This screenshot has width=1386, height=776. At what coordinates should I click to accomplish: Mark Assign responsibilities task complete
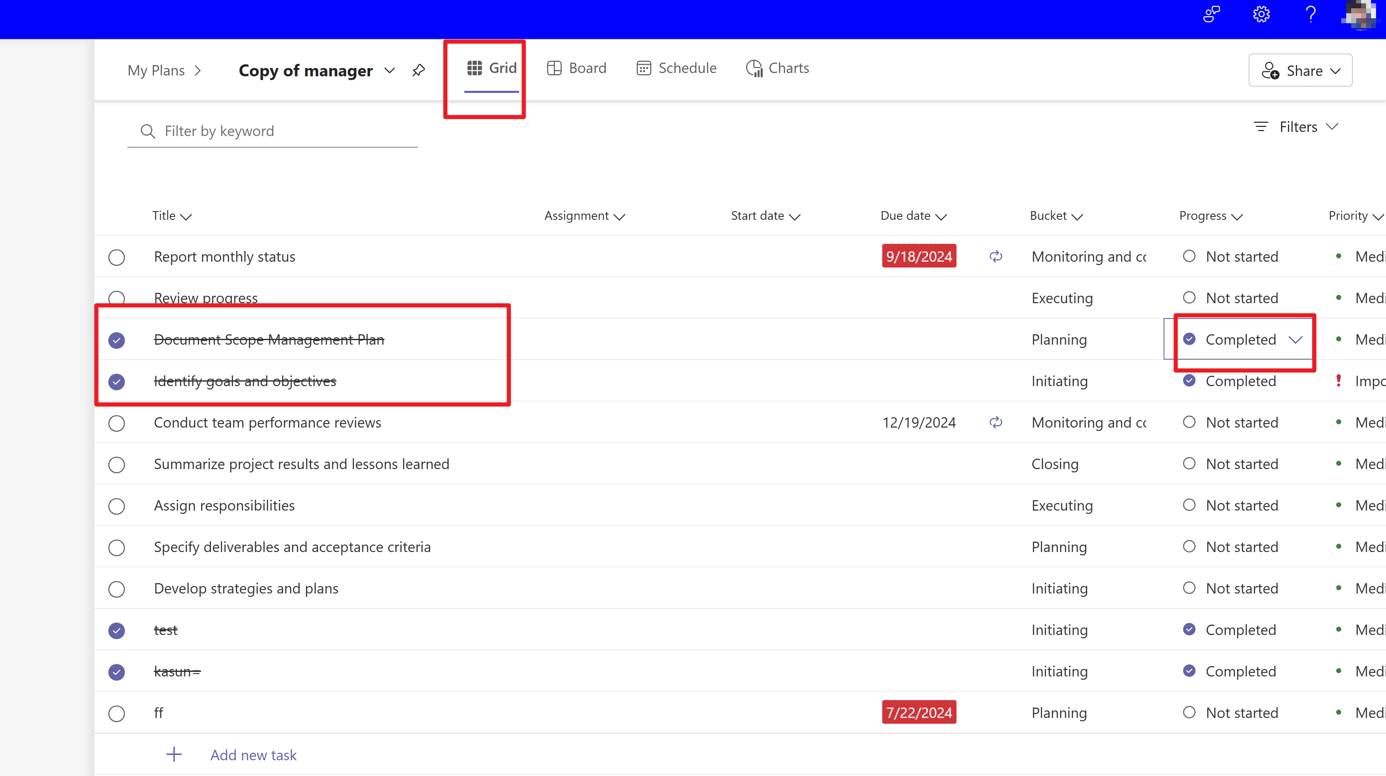[116, 506]
